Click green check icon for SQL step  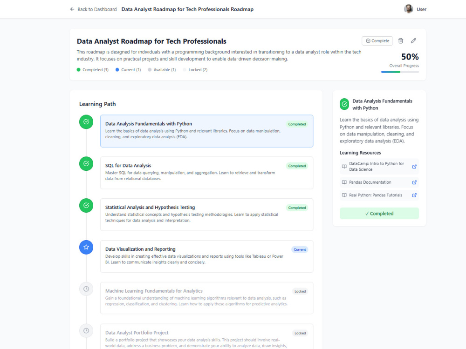[x=86, y=163]
